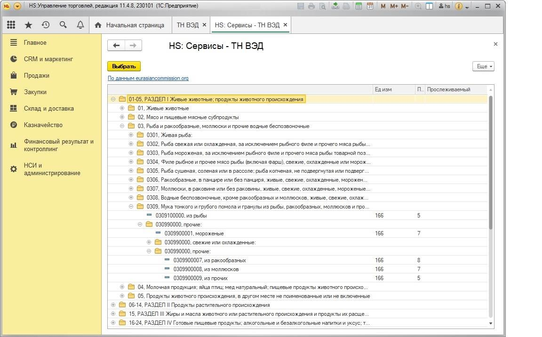Open print preview magnifier icon
Screen dimensions: 542x337
point(322,6)
